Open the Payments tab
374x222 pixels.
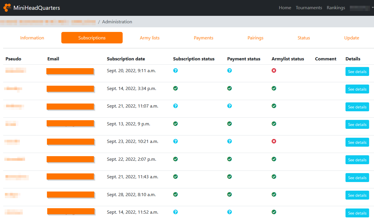pos(204,38)
